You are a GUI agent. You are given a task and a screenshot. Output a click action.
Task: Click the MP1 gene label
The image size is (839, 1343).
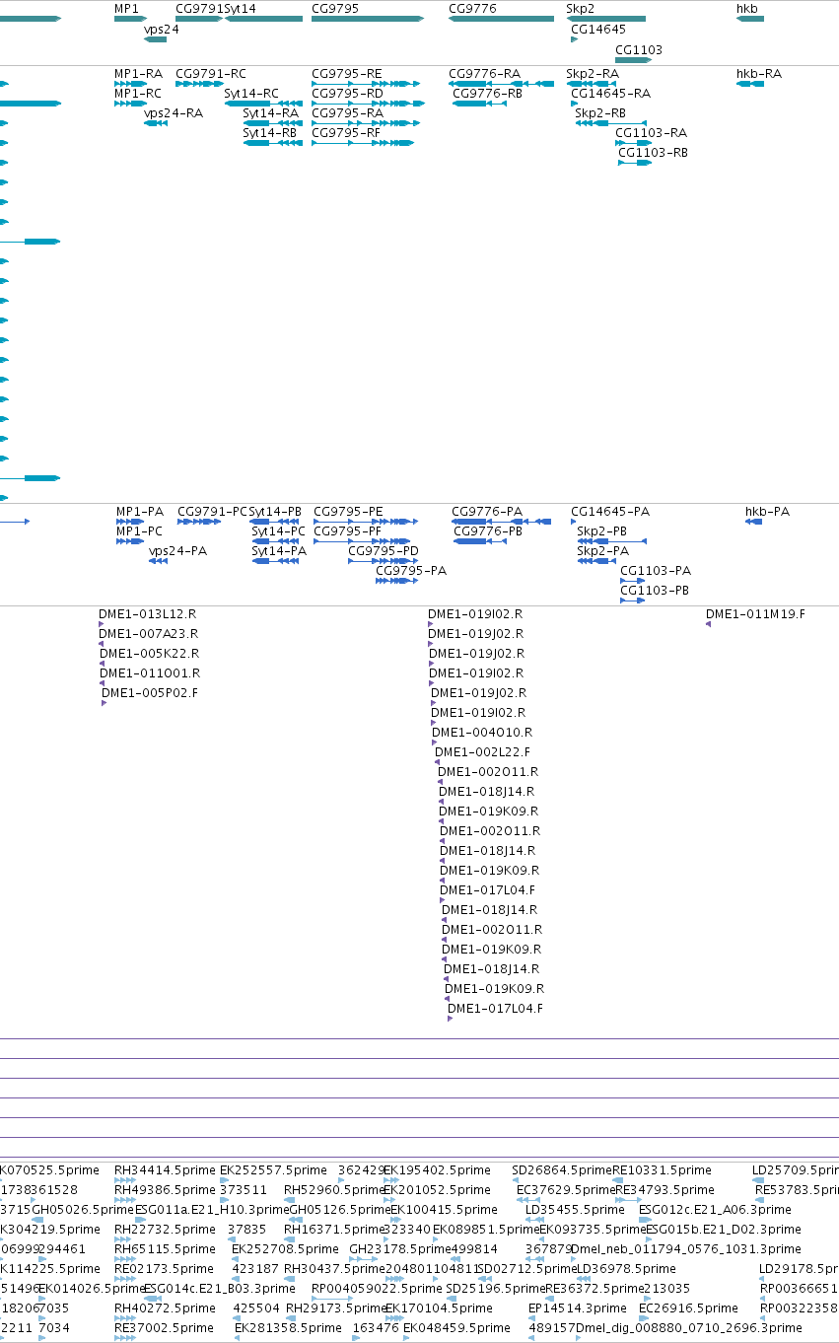[126, 8]
